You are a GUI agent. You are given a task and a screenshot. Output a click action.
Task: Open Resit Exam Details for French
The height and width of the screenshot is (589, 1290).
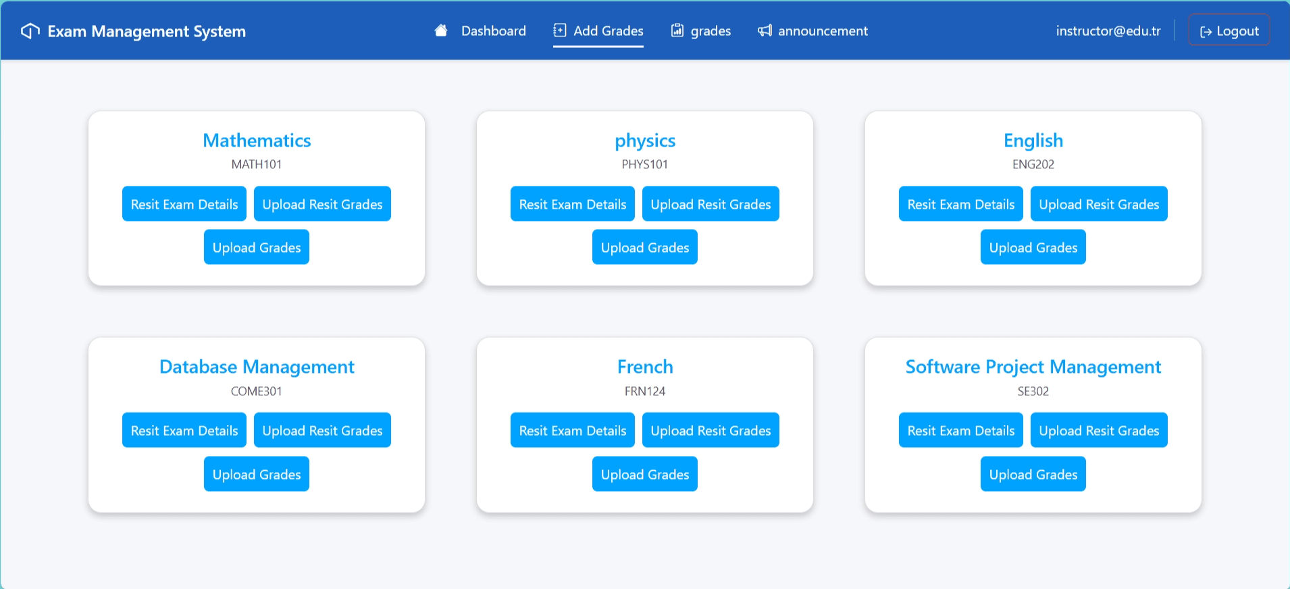[x=573, y=430]
